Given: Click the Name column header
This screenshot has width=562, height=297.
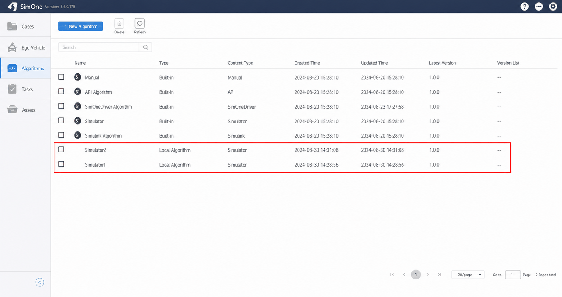Looking at the screenshot, I should pos(80,63).
